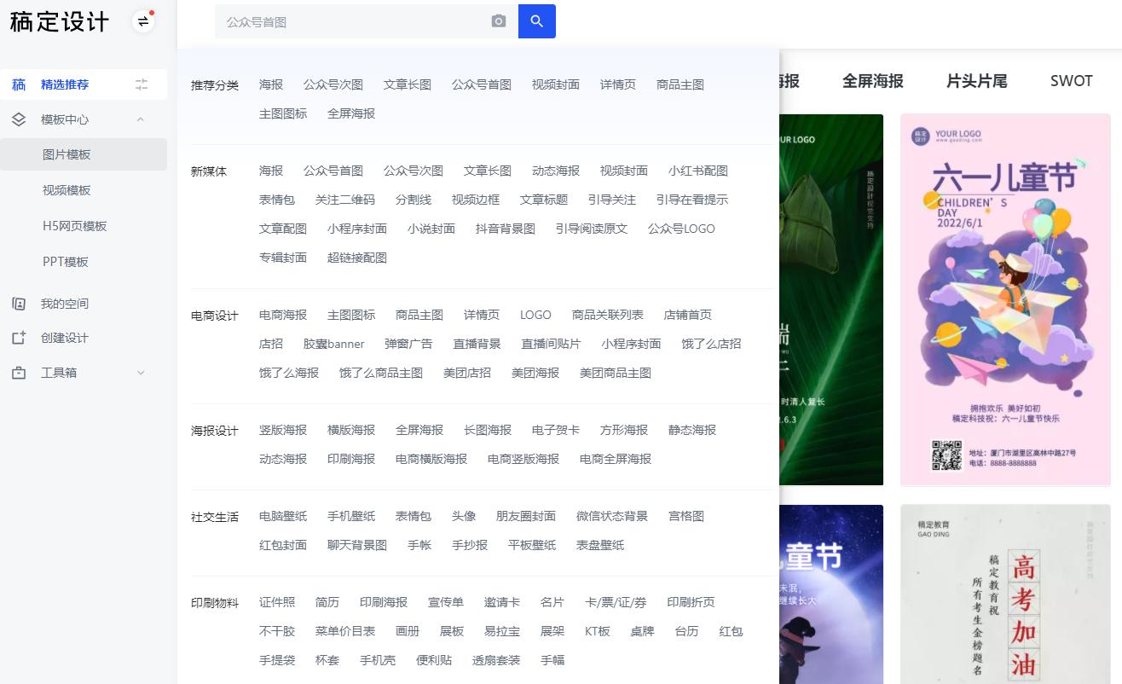The width and height of the screenshot is (1122, 684).
Task: Click the camera icon for image search
Action: (x=498, y=20)
